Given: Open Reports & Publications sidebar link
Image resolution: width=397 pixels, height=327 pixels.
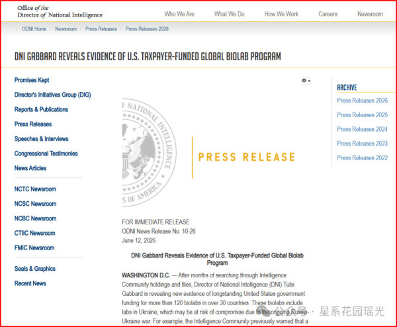Looking at the screenshot, I should [x=41, y=109].
